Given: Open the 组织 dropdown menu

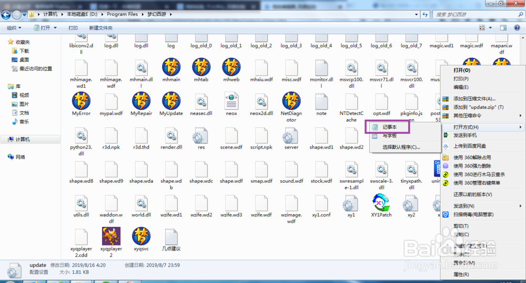Looking at the screenshot, I should [x=14, y=28].
